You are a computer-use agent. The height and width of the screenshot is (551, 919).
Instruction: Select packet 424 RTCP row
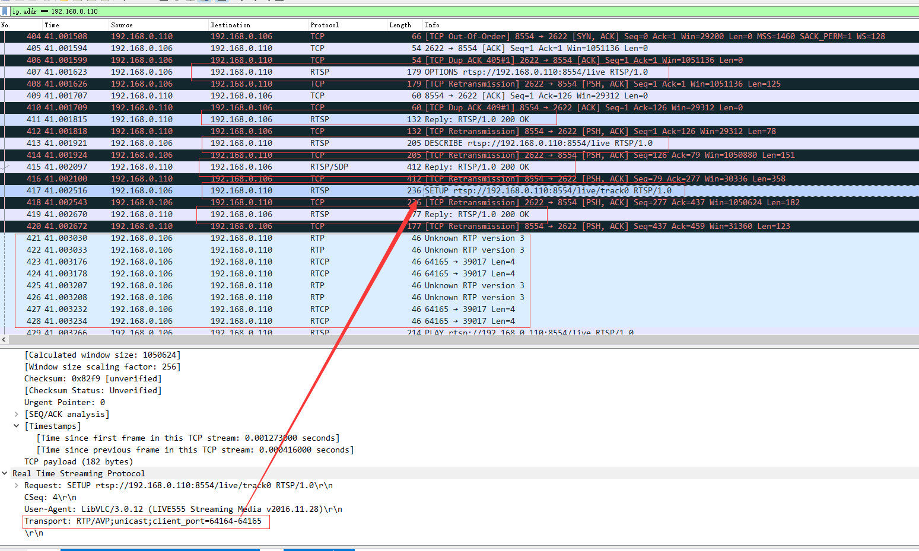click(459, 273)
